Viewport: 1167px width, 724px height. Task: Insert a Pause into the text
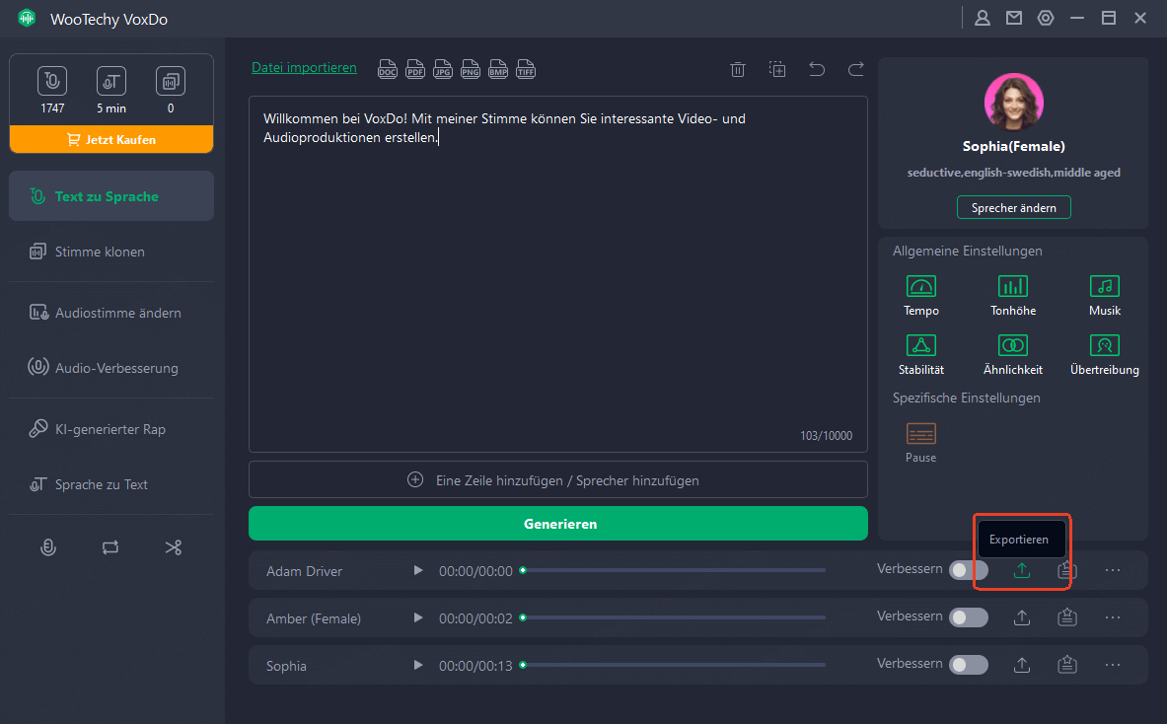point(920,435)
